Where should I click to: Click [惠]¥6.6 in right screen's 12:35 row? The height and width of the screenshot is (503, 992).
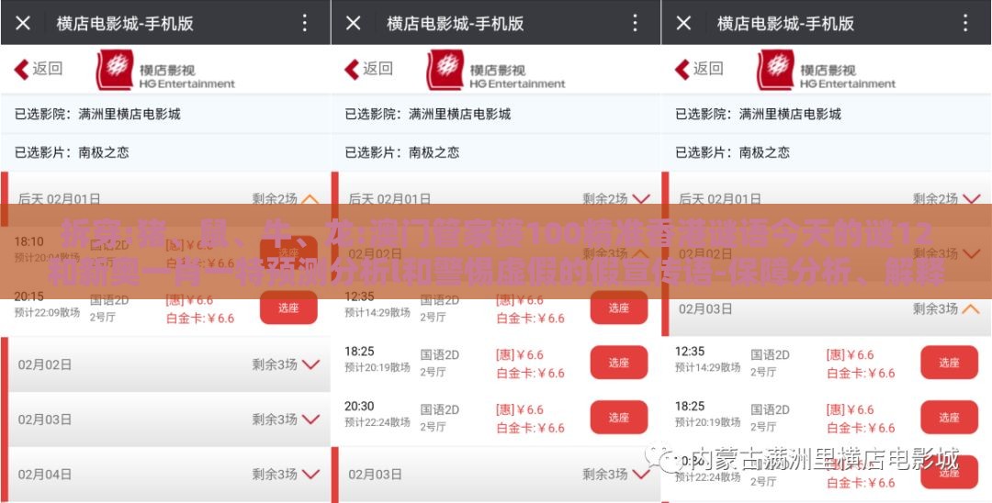point(850,355)
